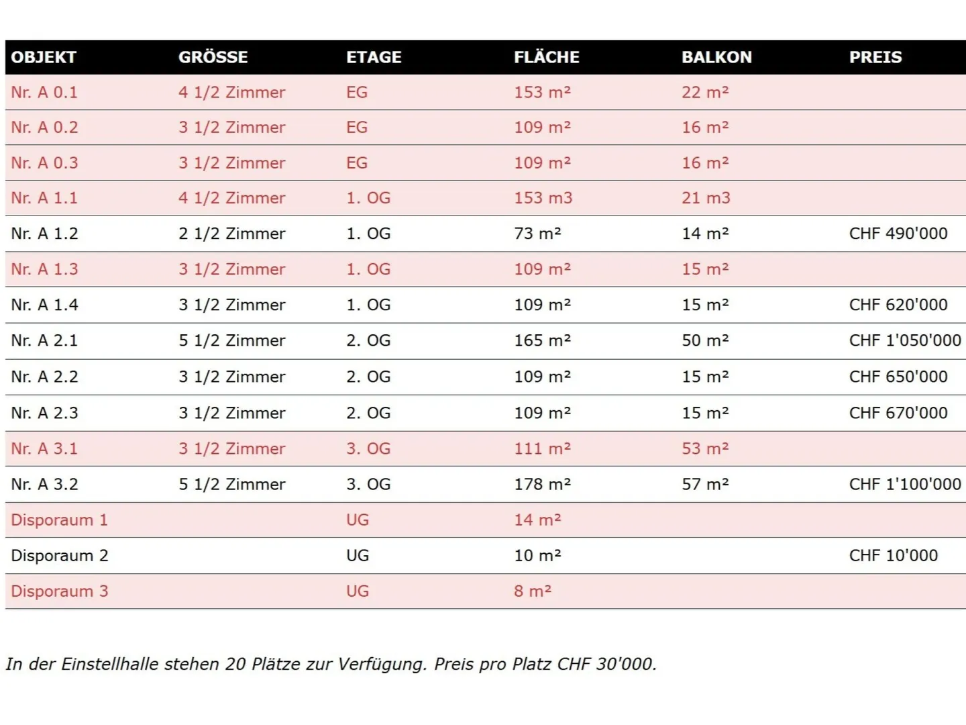This screenshot has height=725, width=966.
Task: Select the Disporaum 3 row label
Action: [59, 591]
